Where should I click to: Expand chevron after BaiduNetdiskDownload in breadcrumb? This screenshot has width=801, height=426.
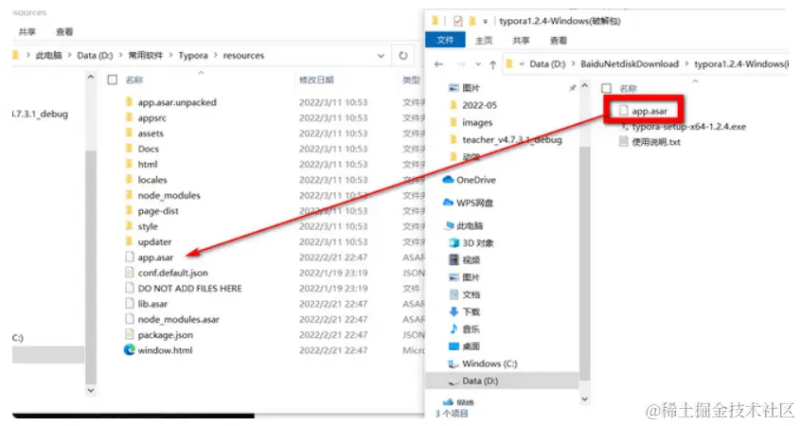(x=686, y=64)
